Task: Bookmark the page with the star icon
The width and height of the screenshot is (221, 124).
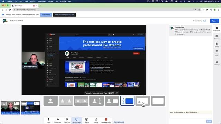Action: click(x=199, y=10)
